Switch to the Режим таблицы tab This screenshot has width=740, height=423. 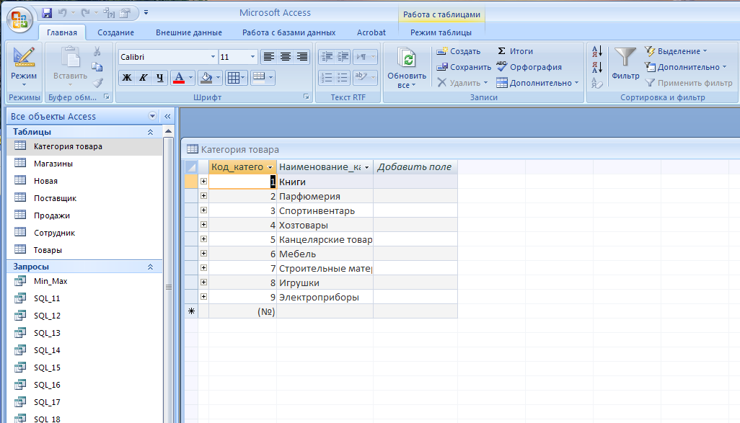441,32
